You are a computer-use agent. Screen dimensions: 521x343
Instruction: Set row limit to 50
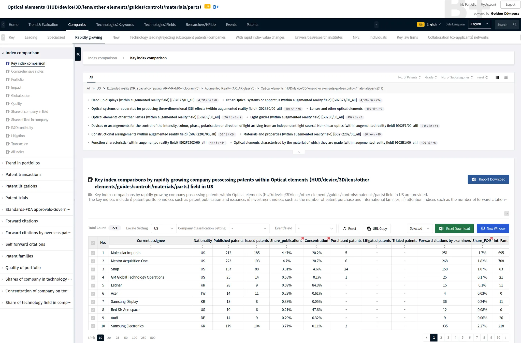click(x=126, y=338)
